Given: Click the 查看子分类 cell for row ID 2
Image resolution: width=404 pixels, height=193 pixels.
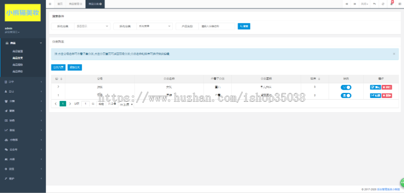Looking at the screenshot, I should pyautogui.click(x=217, y=87).
